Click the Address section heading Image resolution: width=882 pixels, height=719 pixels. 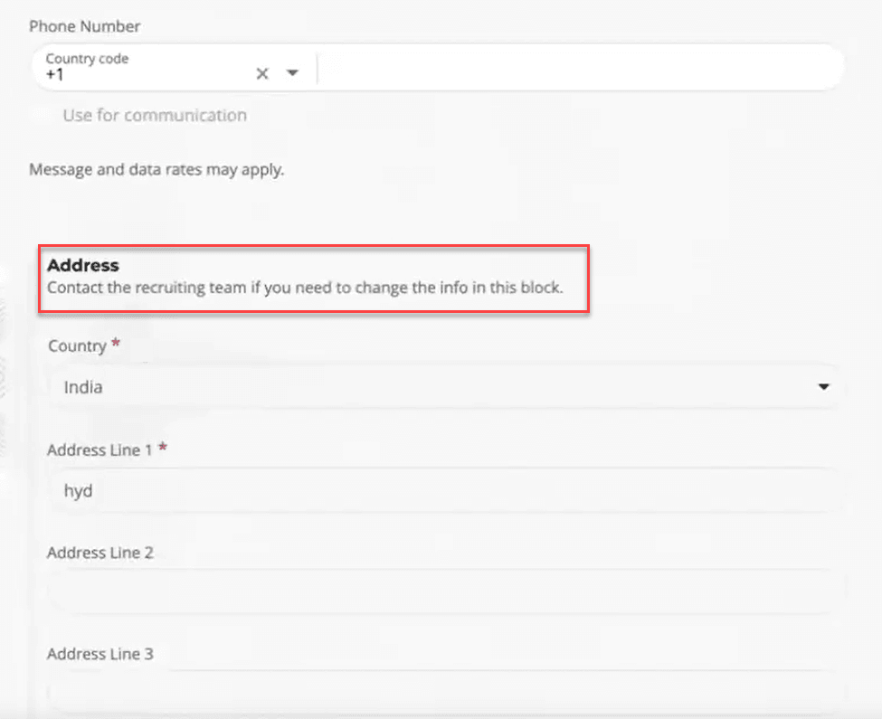pos(83,265)
